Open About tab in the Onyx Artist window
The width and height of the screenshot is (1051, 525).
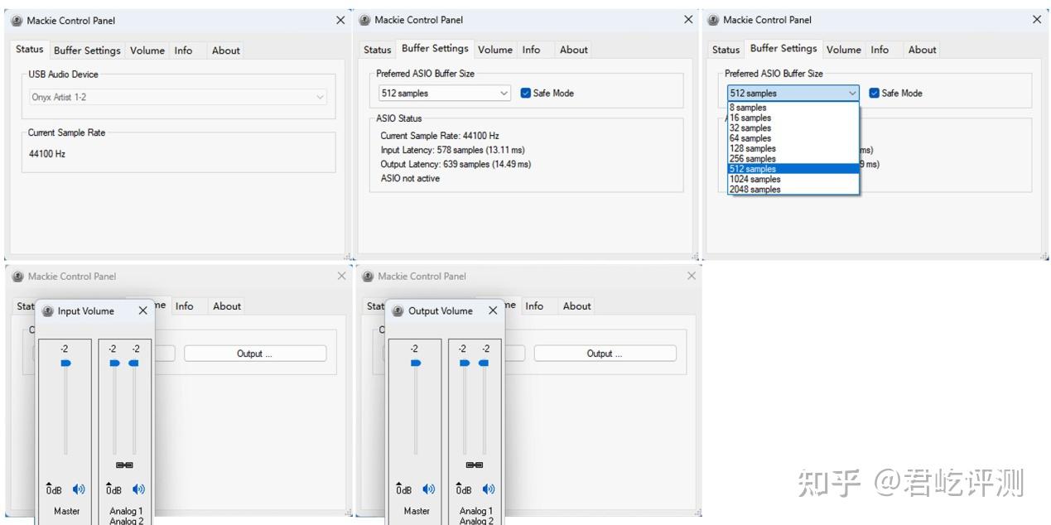tap(226, 51)
